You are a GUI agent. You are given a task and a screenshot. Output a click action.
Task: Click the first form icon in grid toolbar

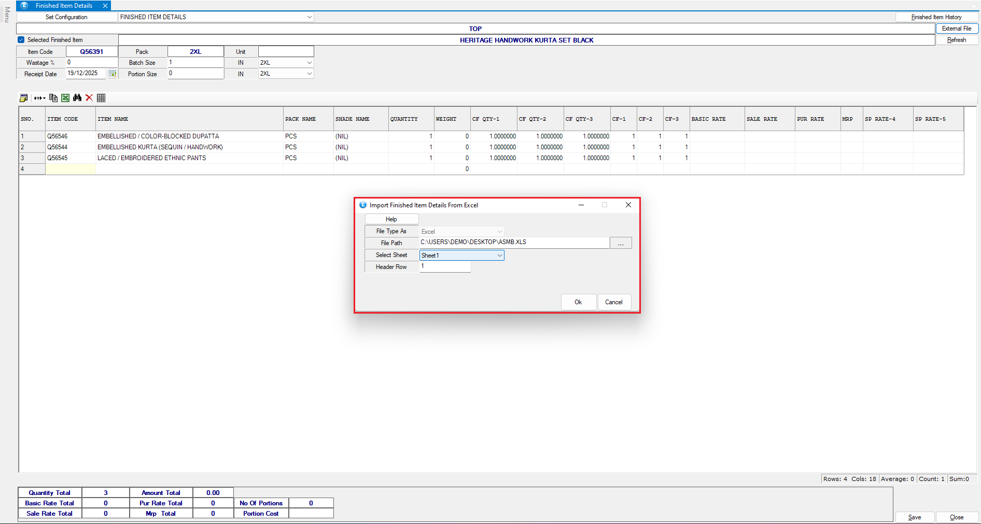click(x=23, y=98)
